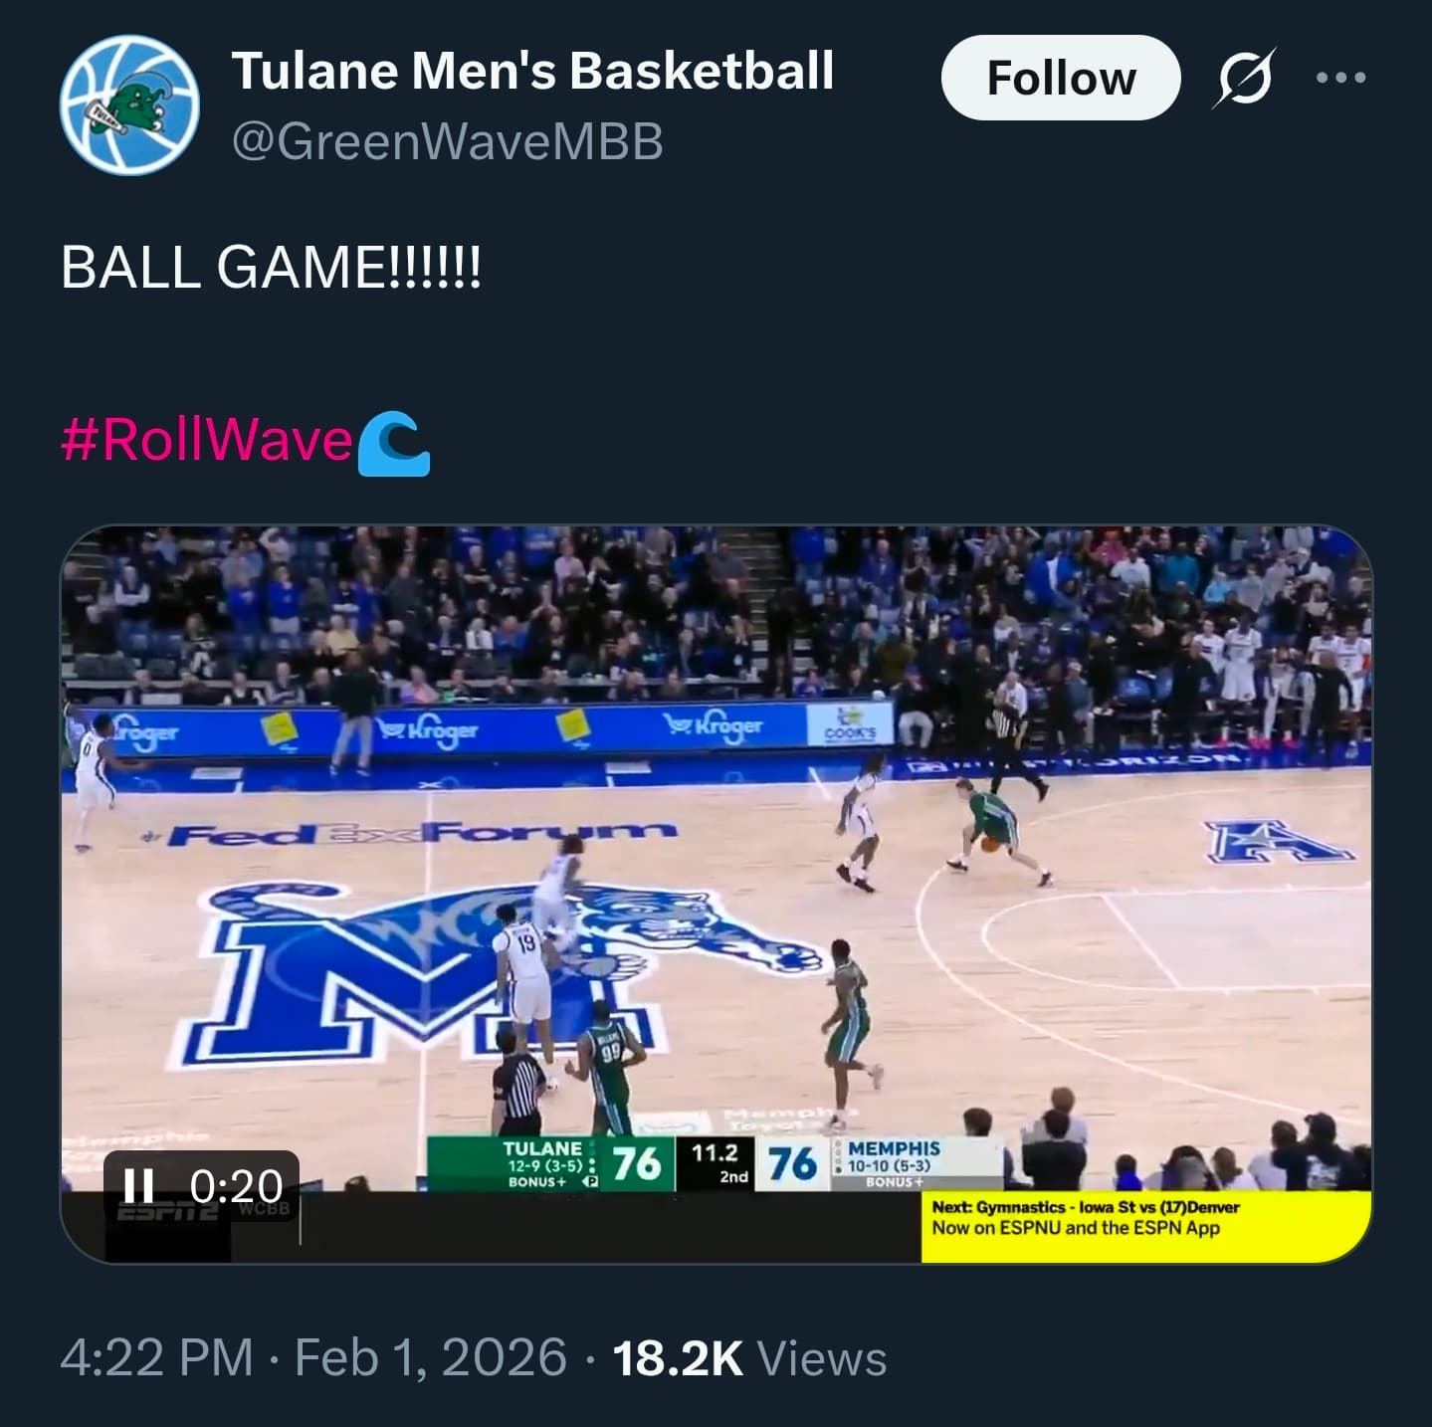Pause the video with the pause icon

(x=139, y=1185)
